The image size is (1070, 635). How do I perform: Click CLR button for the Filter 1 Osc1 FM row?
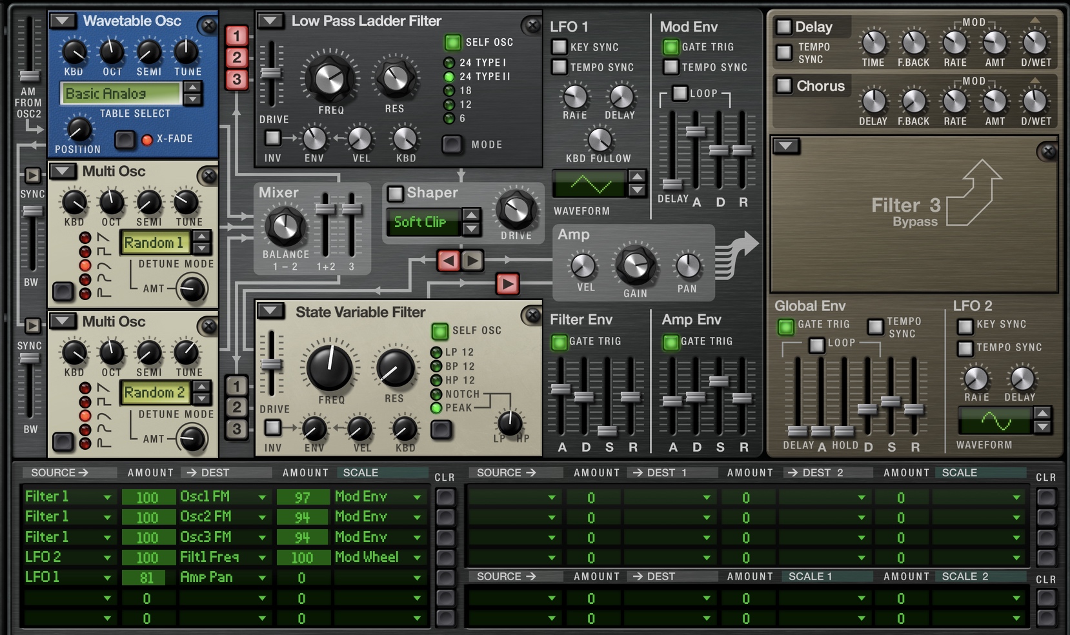click(x=445, y=497)
